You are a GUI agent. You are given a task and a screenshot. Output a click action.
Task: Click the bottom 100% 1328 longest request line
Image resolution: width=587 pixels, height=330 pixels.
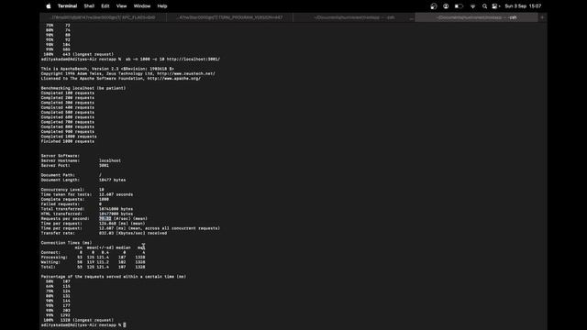pyautogui.click(x=79, y=320)
